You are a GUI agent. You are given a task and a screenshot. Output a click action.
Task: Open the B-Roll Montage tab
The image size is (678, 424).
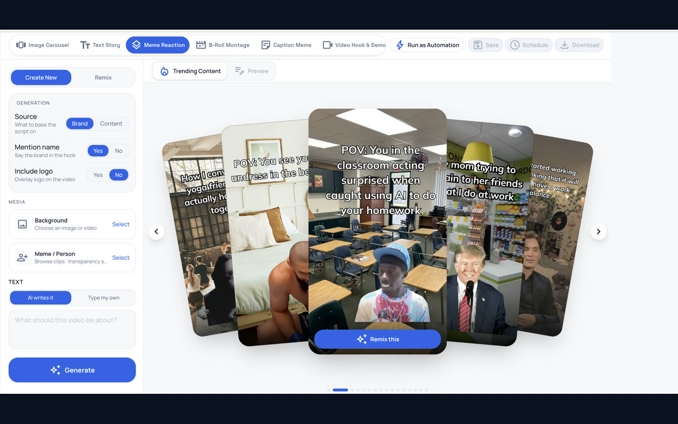coord(222,45)
